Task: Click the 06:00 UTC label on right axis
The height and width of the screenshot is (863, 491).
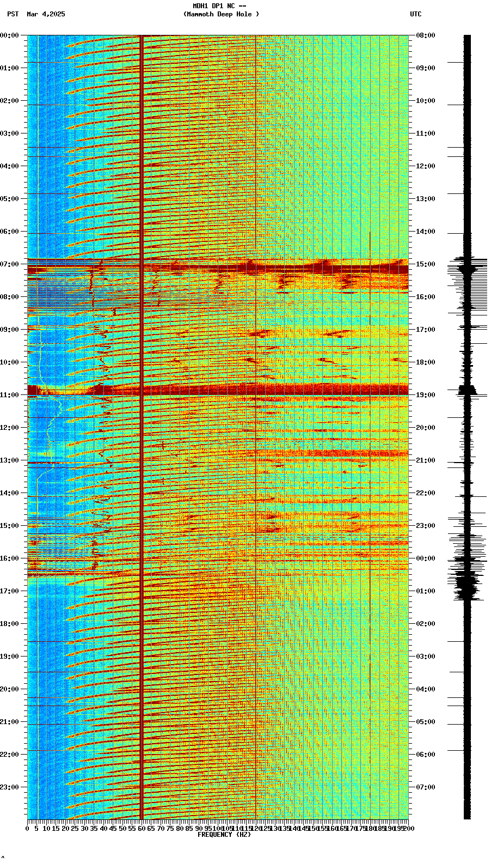Action: pyautogui.click(x=426, y=755)
